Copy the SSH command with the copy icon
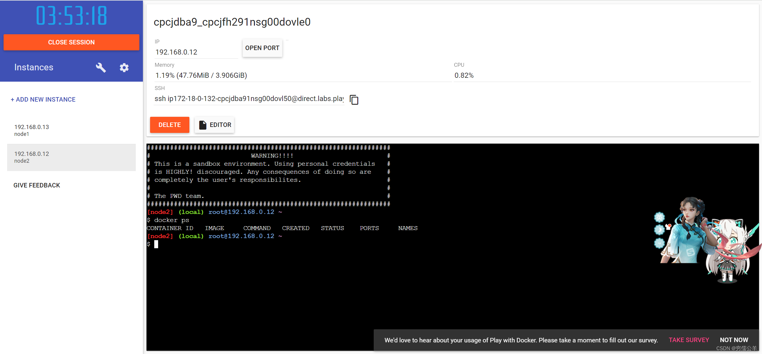The width and height of the screenshot is (762, 354). (x=354, y=100)
